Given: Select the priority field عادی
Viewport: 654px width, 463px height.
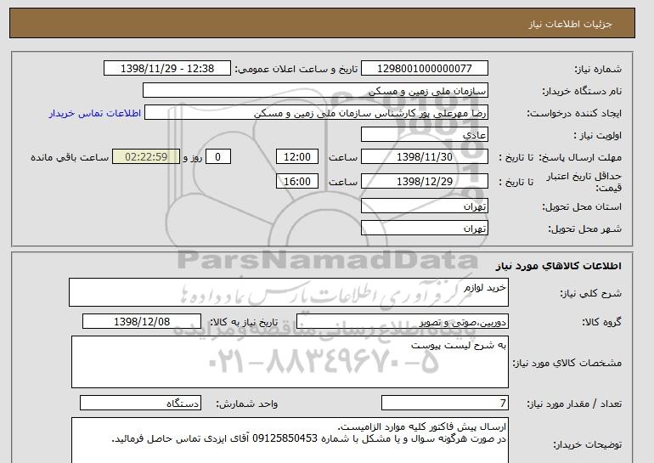Looking at the screenshot, I should [x=424, y=135].
